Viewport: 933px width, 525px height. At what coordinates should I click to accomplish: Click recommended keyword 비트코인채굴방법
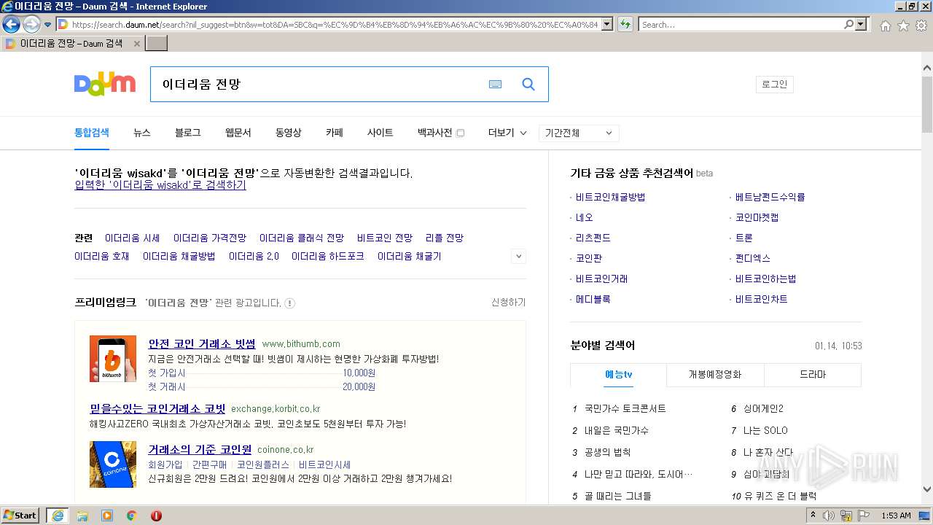click(611, 198)
